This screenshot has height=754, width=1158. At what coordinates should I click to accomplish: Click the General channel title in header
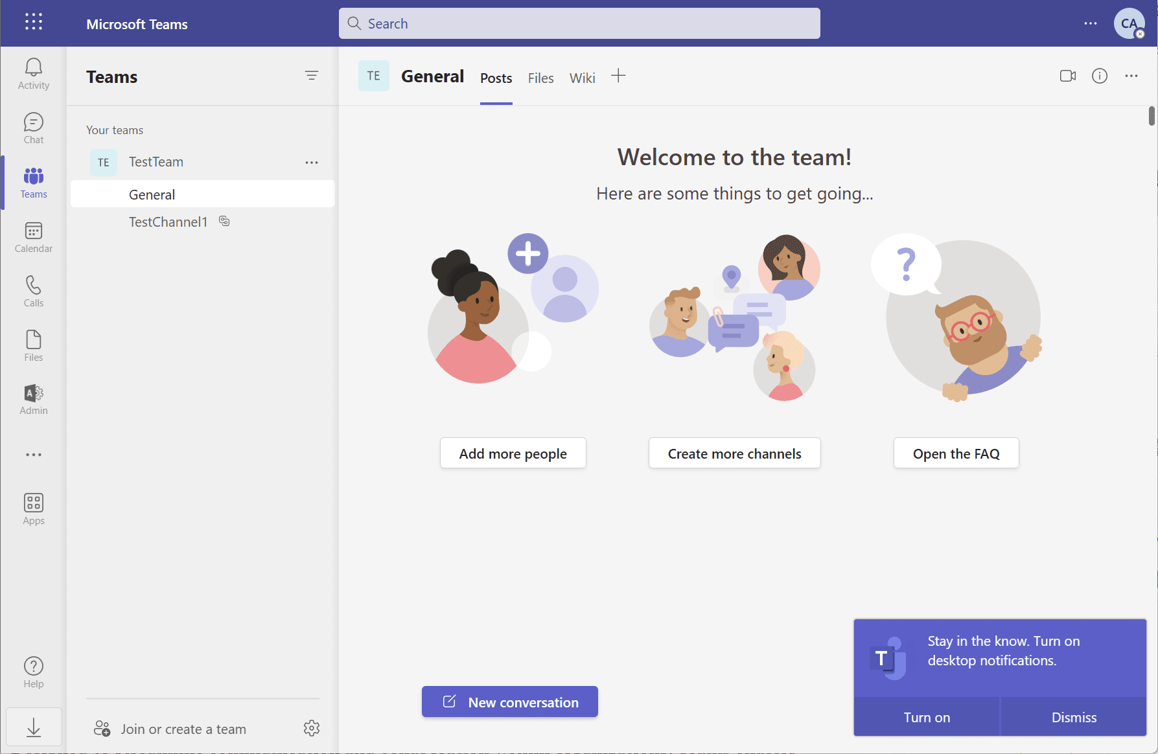click(432, 76)
